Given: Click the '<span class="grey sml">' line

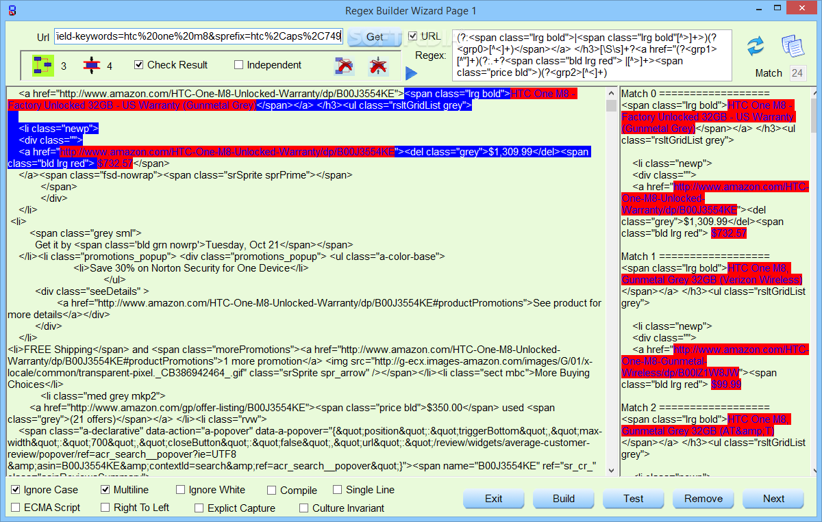Looking at the screenshot, I should pos(86,233).
